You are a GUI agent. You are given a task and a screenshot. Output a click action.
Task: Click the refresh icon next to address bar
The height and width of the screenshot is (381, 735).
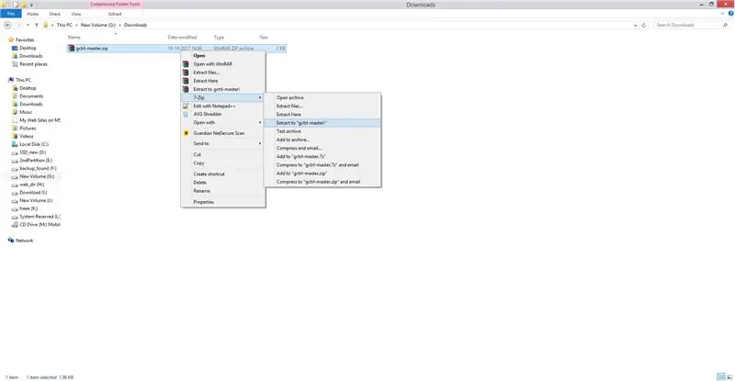tap(644, 26)
